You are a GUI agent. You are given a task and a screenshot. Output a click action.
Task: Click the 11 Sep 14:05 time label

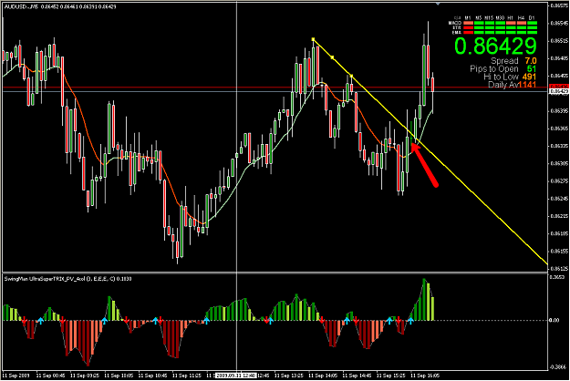tap(323, 376)
